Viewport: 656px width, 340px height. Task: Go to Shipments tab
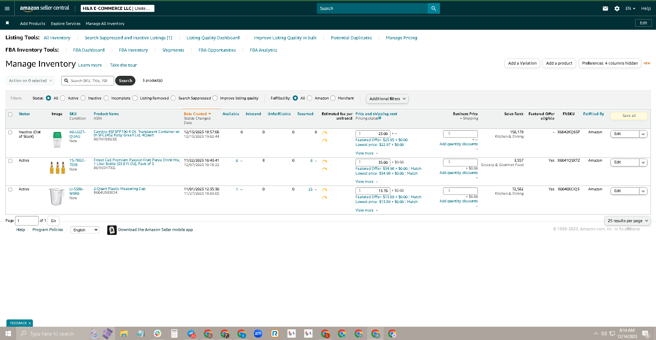click(x=173, y=50)
